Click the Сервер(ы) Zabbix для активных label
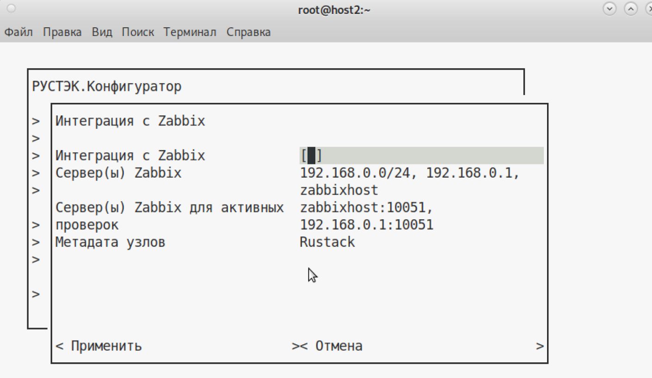The image size is (652, 378). [169, 208]
